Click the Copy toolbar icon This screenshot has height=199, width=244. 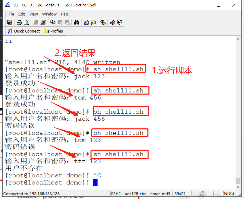coord(53,22)
